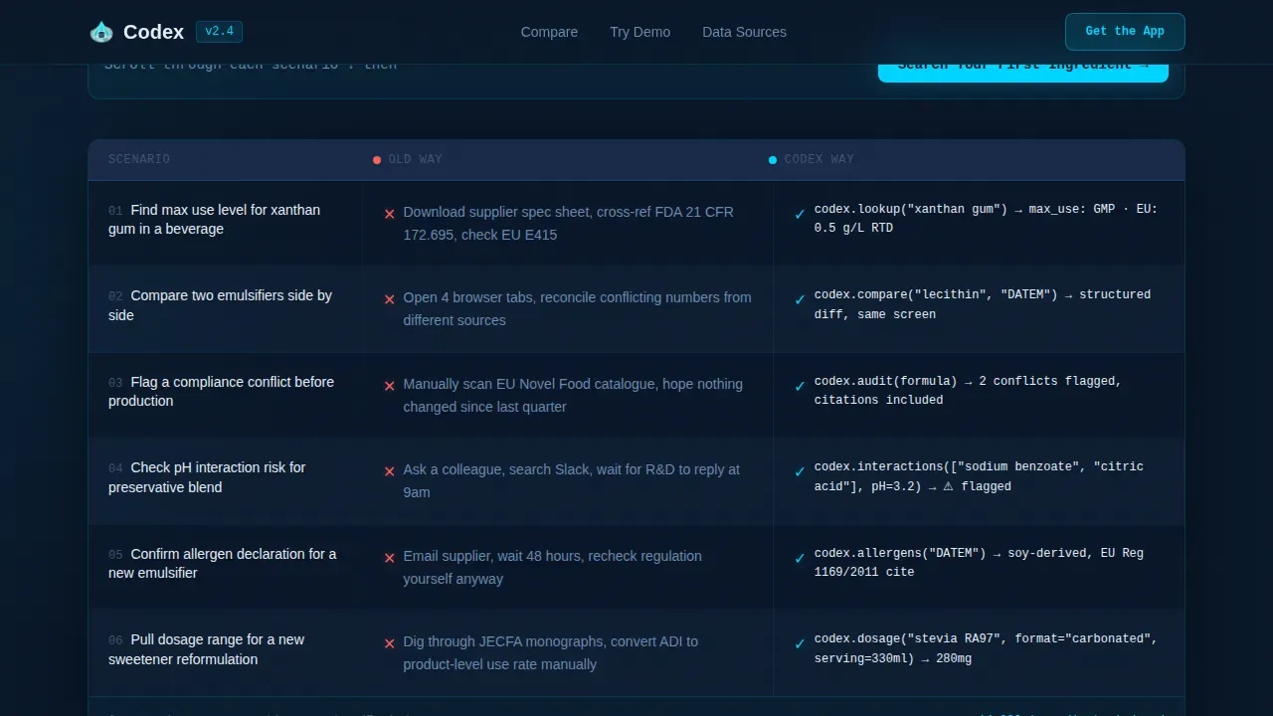Open the Compare nav item

(x=549, y=32)
